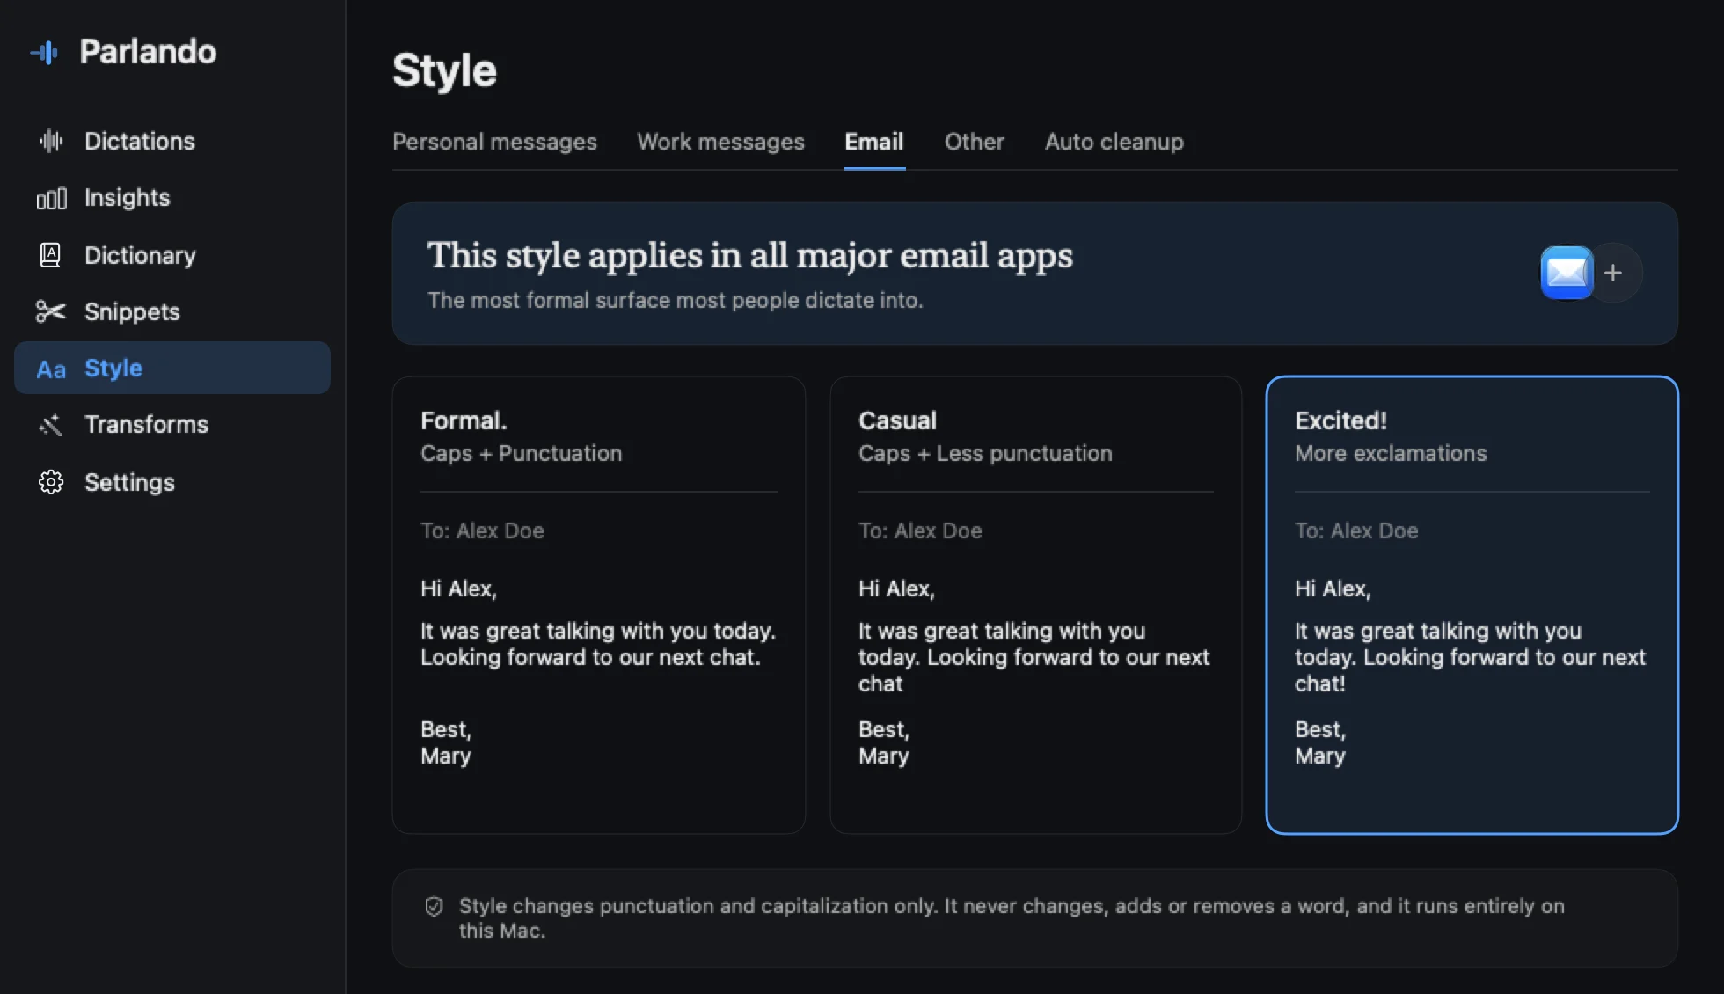This screenshot has height=994, width=1724.
Task: Click 'To: Alex Doe' in Excited card
Action: (1356, 530)
